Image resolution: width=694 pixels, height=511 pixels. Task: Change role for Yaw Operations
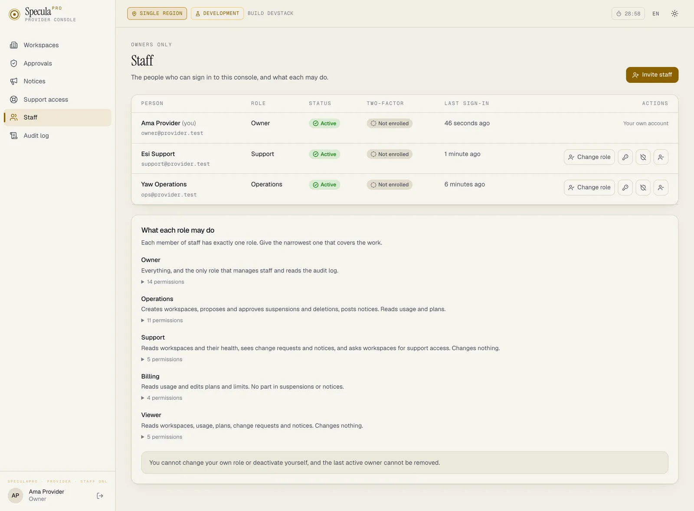(x=589, y=188)
